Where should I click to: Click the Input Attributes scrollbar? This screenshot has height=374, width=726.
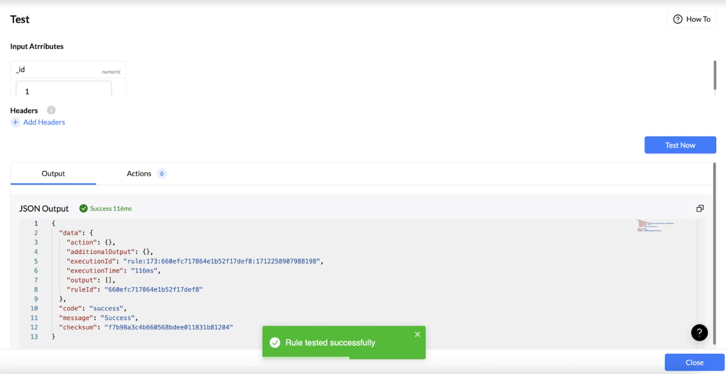(x=715, y=75)
